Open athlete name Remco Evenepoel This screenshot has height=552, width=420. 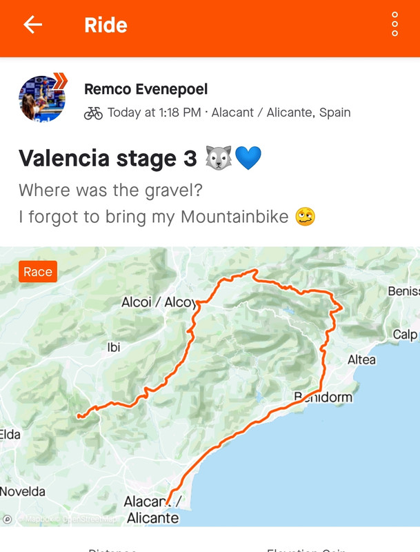[146, 89]
